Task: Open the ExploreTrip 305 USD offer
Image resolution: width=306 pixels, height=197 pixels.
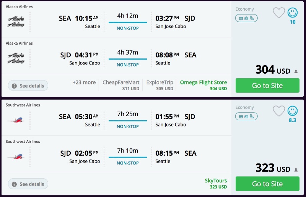Action: [160, 85]
